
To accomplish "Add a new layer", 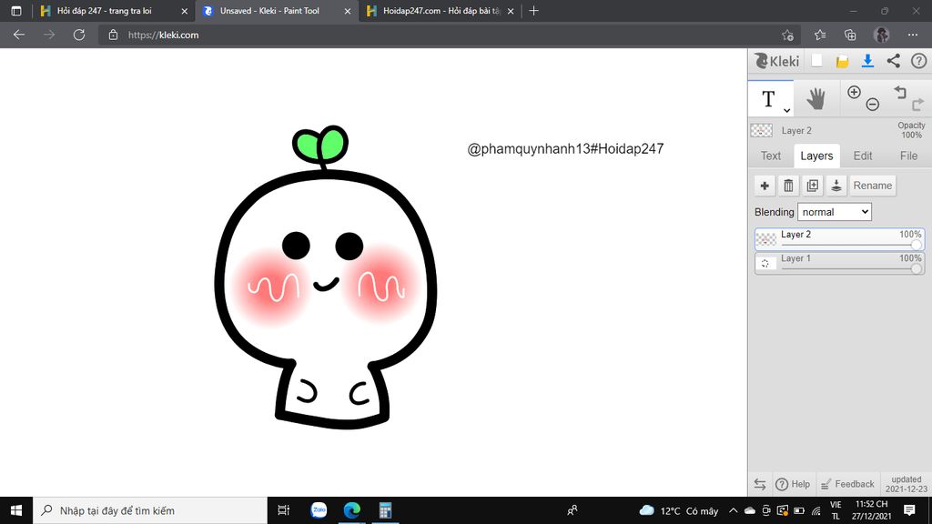I will 765,186.
